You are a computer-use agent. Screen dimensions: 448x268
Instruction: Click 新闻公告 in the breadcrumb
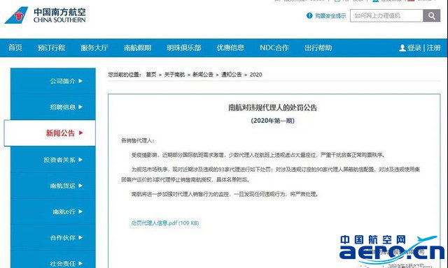coord(203,75)
